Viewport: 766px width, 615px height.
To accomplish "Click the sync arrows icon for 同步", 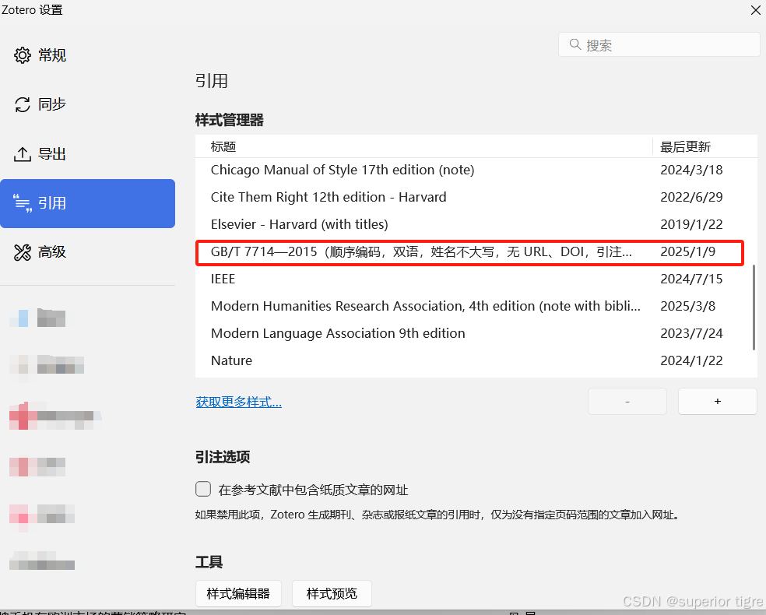I will 23,104.
